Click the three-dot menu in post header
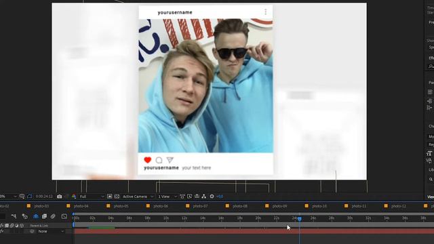The image size is (434, 244). [x=265, y=12]
